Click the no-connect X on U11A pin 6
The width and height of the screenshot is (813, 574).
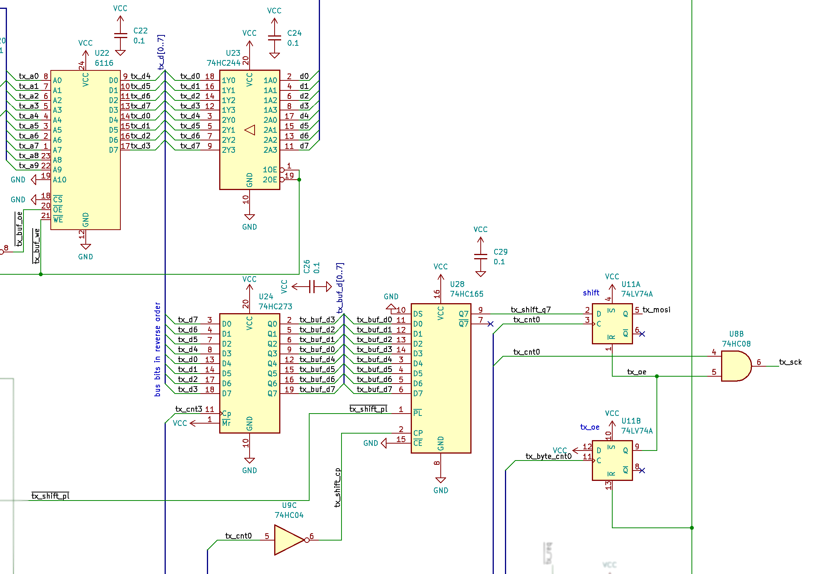click(642, 334)
